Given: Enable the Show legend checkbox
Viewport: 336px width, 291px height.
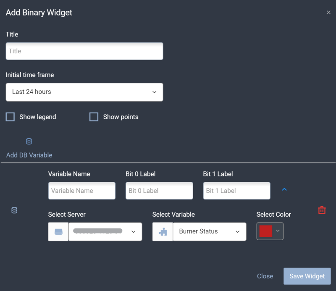Looking at the screenshot, I should tap(10, 117).
